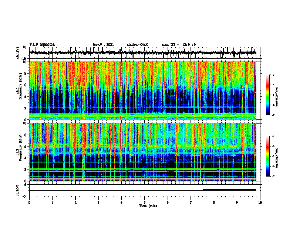Click the ch.1 voltage waveform trace panel
This screenshot has width=293, height=227.
(x=145, y=53)
